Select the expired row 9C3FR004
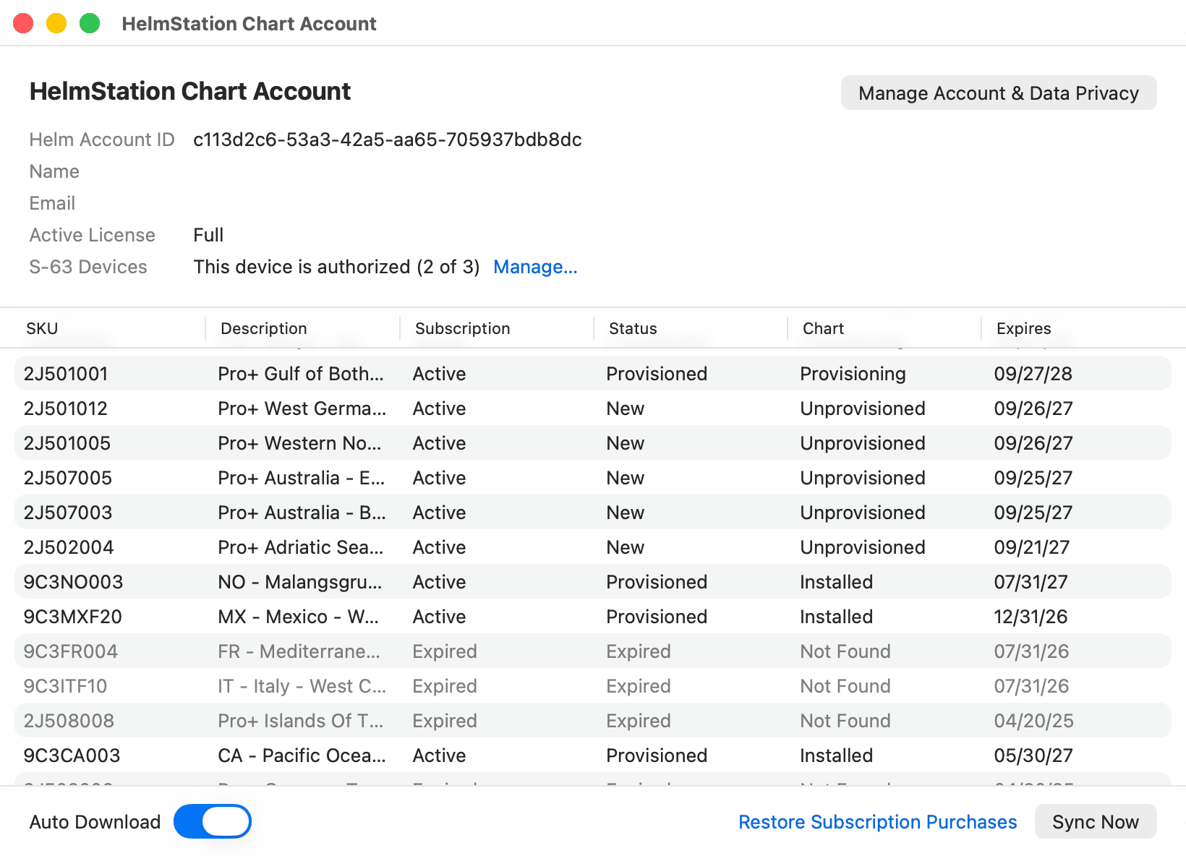Screen dimensions: 1186x856 [x=593, y=651]
